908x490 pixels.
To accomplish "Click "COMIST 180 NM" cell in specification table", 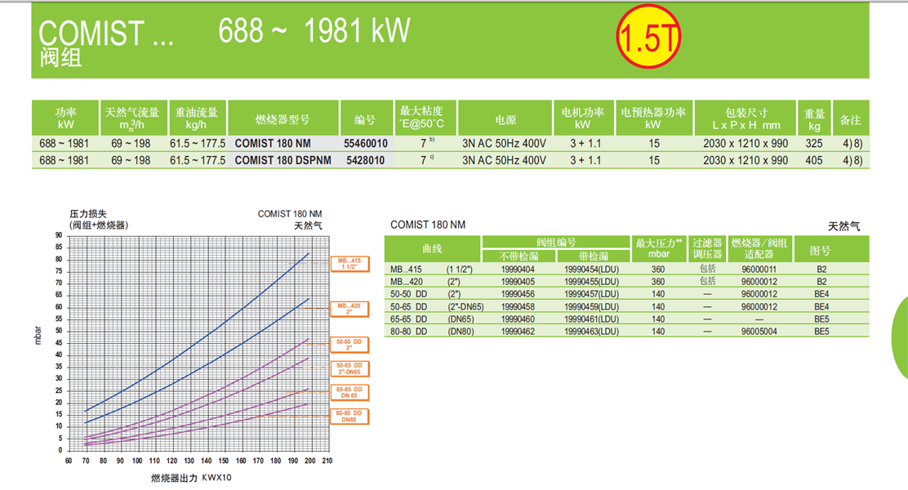I will tap(273, 143).
